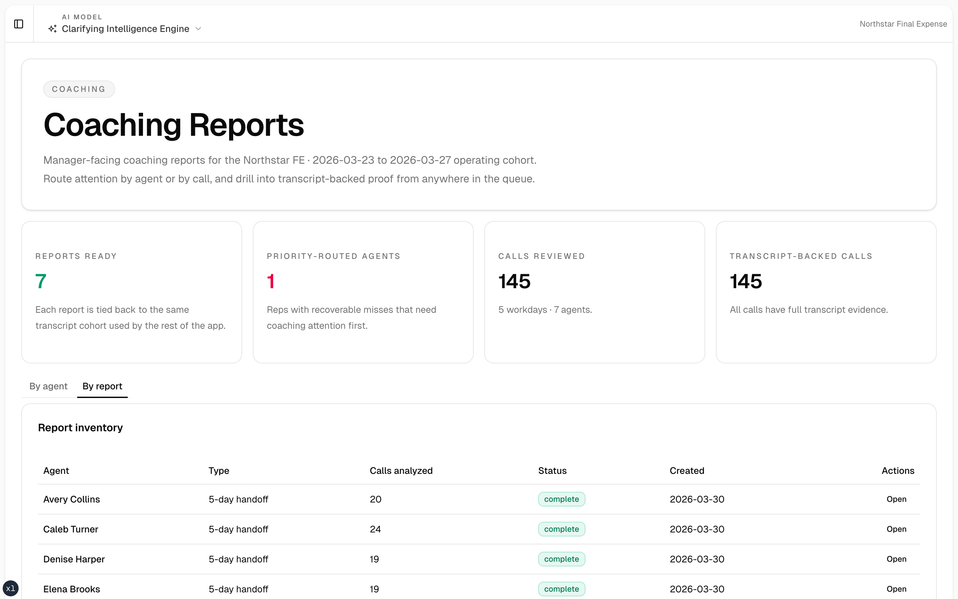The width and height of the screenshot is (958, 599).
Task: Open Avery Collins' coaching report
Action: 896,499
